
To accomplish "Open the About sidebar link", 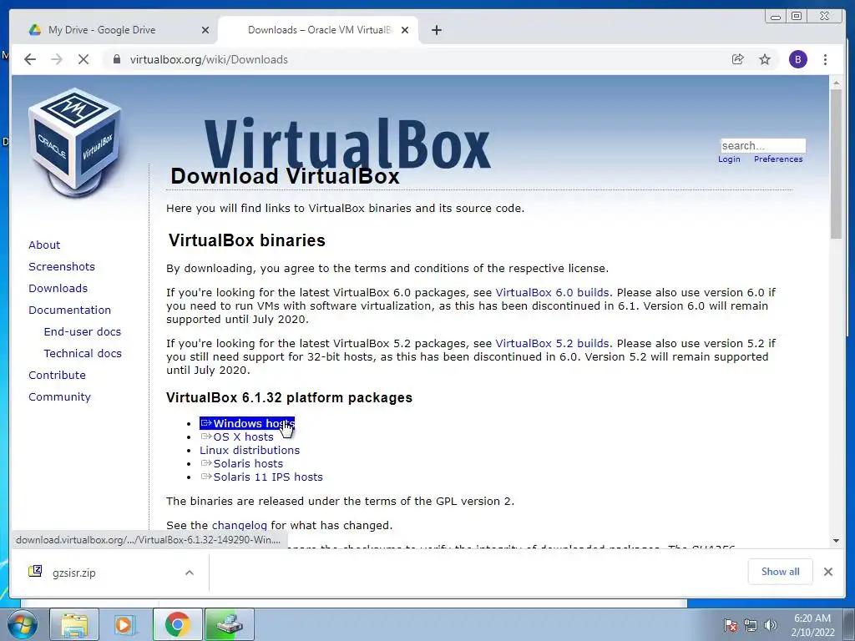I will click(44, 245).
